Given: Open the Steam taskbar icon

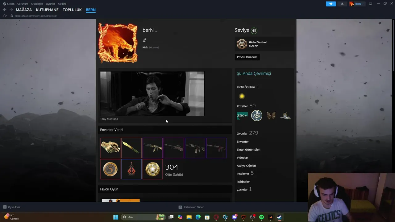Looking at the screenshot, I should coord(279,217).
